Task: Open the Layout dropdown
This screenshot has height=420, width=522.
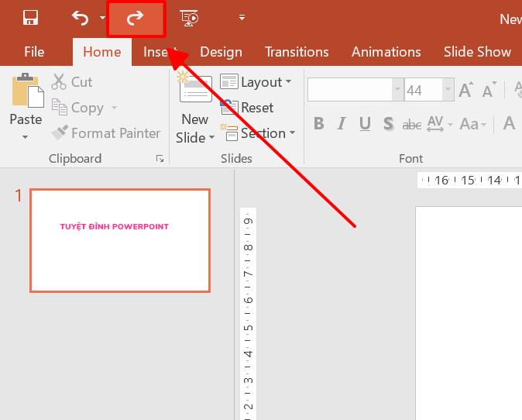Action: coord(256,82)
